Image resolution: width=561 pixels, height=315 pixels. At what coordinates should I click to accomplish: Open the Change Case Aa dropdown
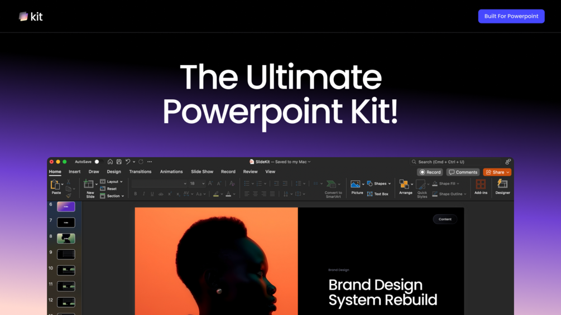pos(200,194)
